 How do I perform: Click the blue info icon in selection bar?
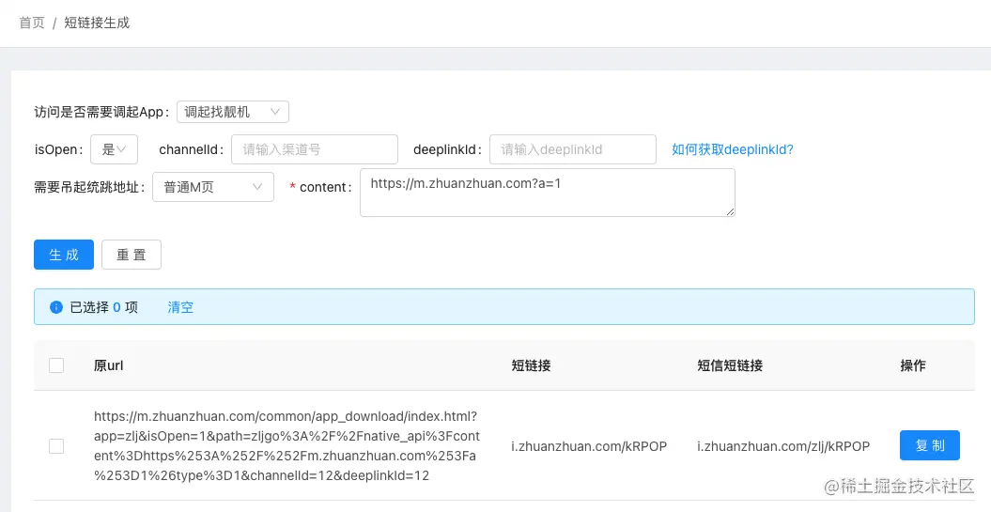point(56,307)
